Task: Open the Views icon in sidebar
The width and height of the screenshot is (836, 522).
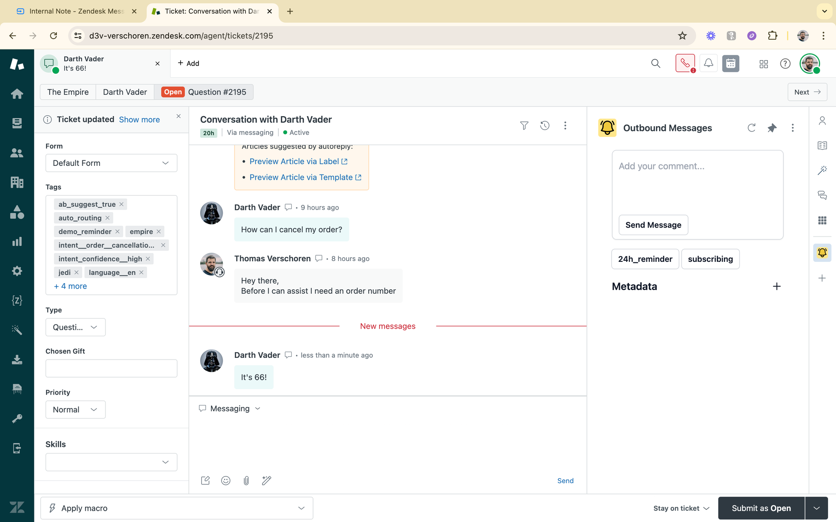Action: (17, 123)
